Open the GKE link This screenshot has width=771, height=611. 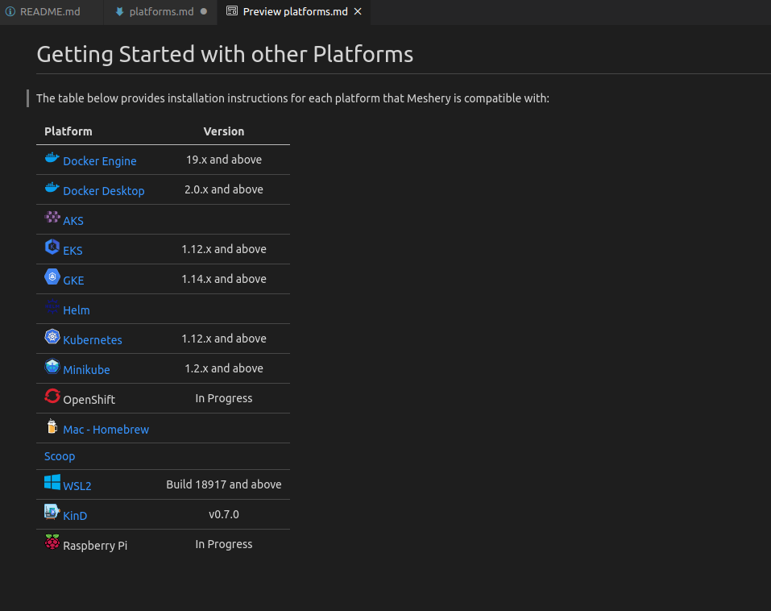point(73,281)
